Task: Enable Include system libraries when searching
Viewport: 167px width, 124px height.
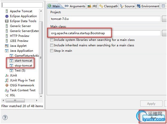Action: [52, 40]
